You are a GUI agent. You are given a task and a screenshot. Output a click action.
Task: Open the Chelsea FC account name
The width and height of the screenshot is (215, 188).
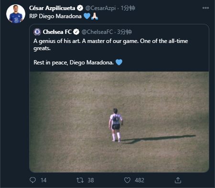coord(57,32)
